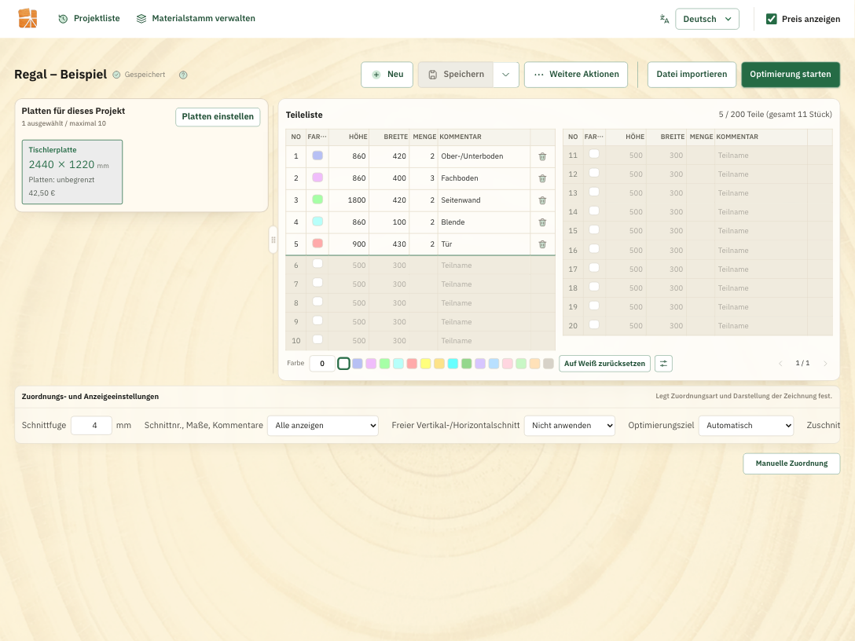Go to previous parts list page

(x=780, y=364)
